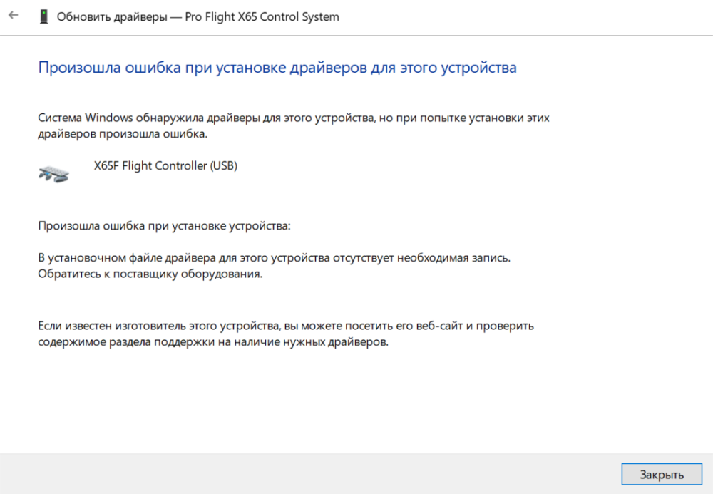Click the line 'драйверов произошла ошибка.'

tap(123, 133)
